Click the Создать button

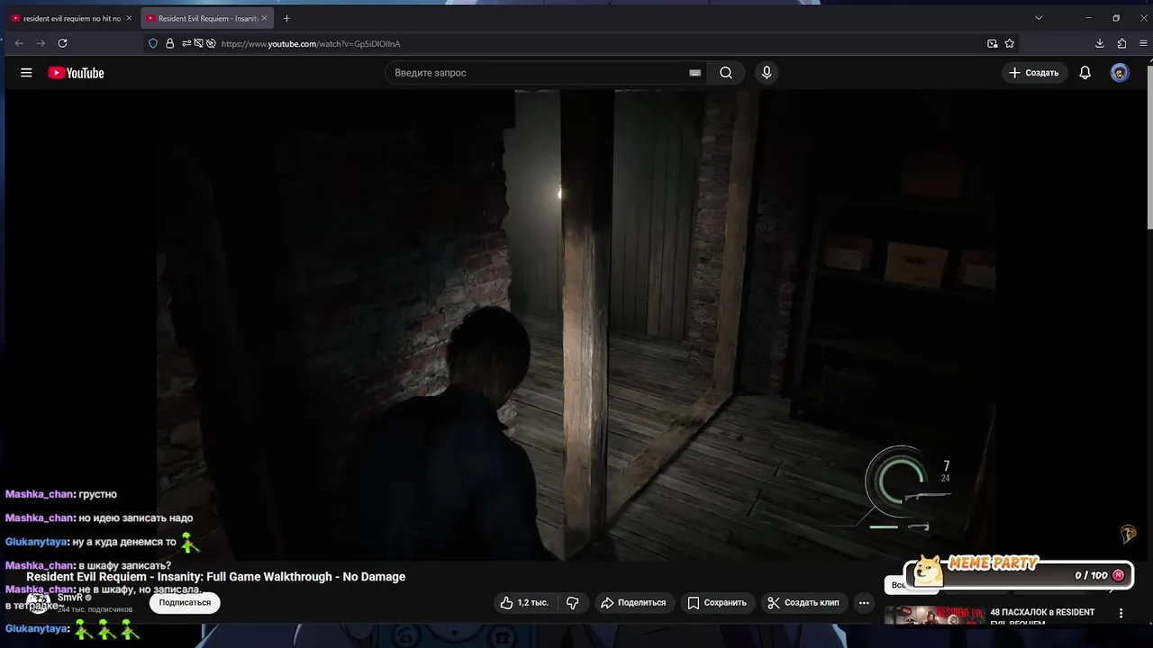[1034, 73]
